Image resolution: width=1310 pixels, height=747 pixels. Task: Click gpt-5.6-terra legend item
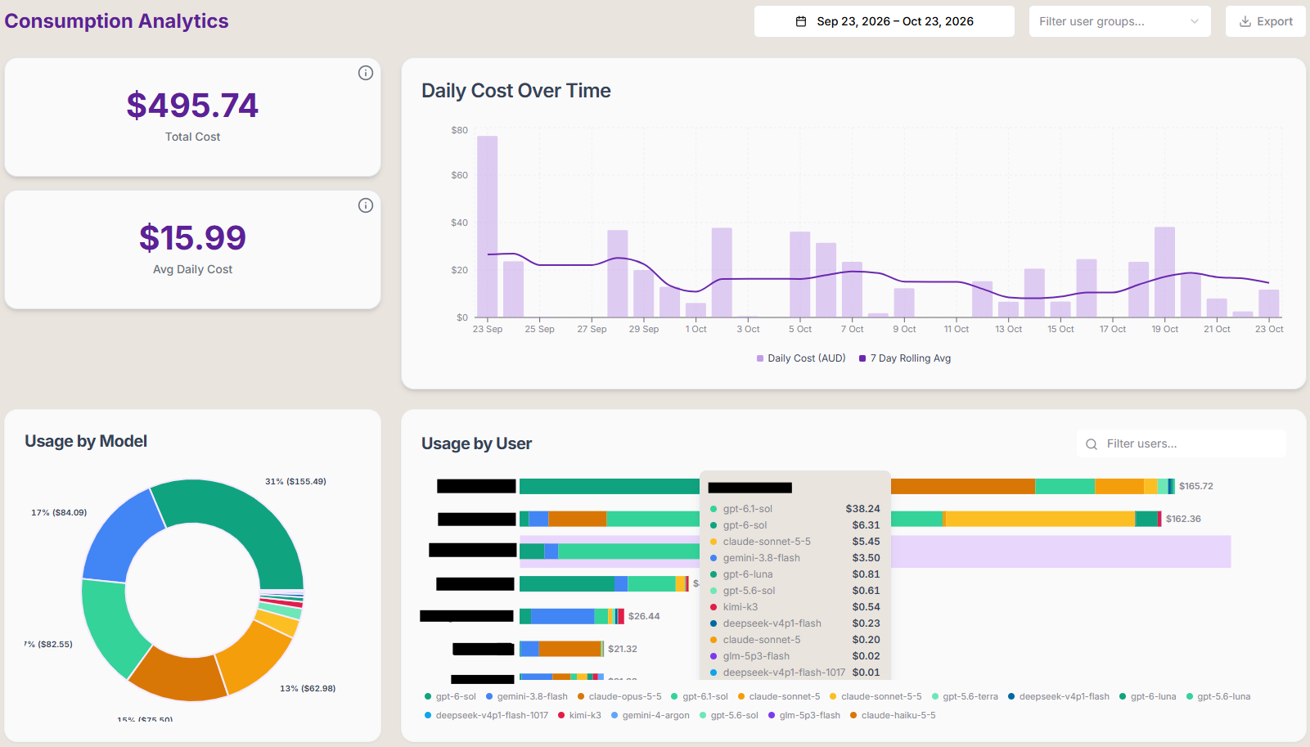click(965, 696)
